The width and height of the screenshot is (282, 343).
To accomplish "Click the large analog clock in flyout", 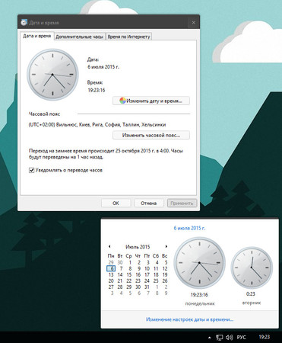I will point(200,262).
